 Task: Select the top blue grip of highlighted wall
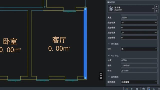coord(85,9)
